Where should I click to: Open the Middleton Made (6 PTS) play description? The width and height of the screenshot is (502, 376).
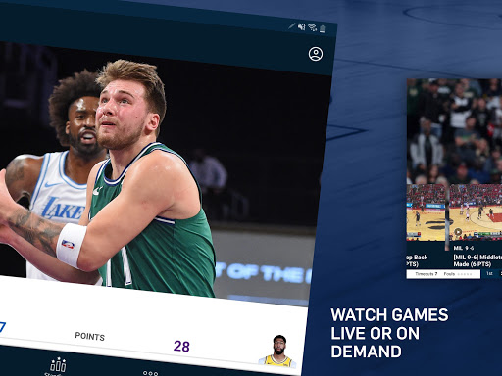(x=477, y=260)
